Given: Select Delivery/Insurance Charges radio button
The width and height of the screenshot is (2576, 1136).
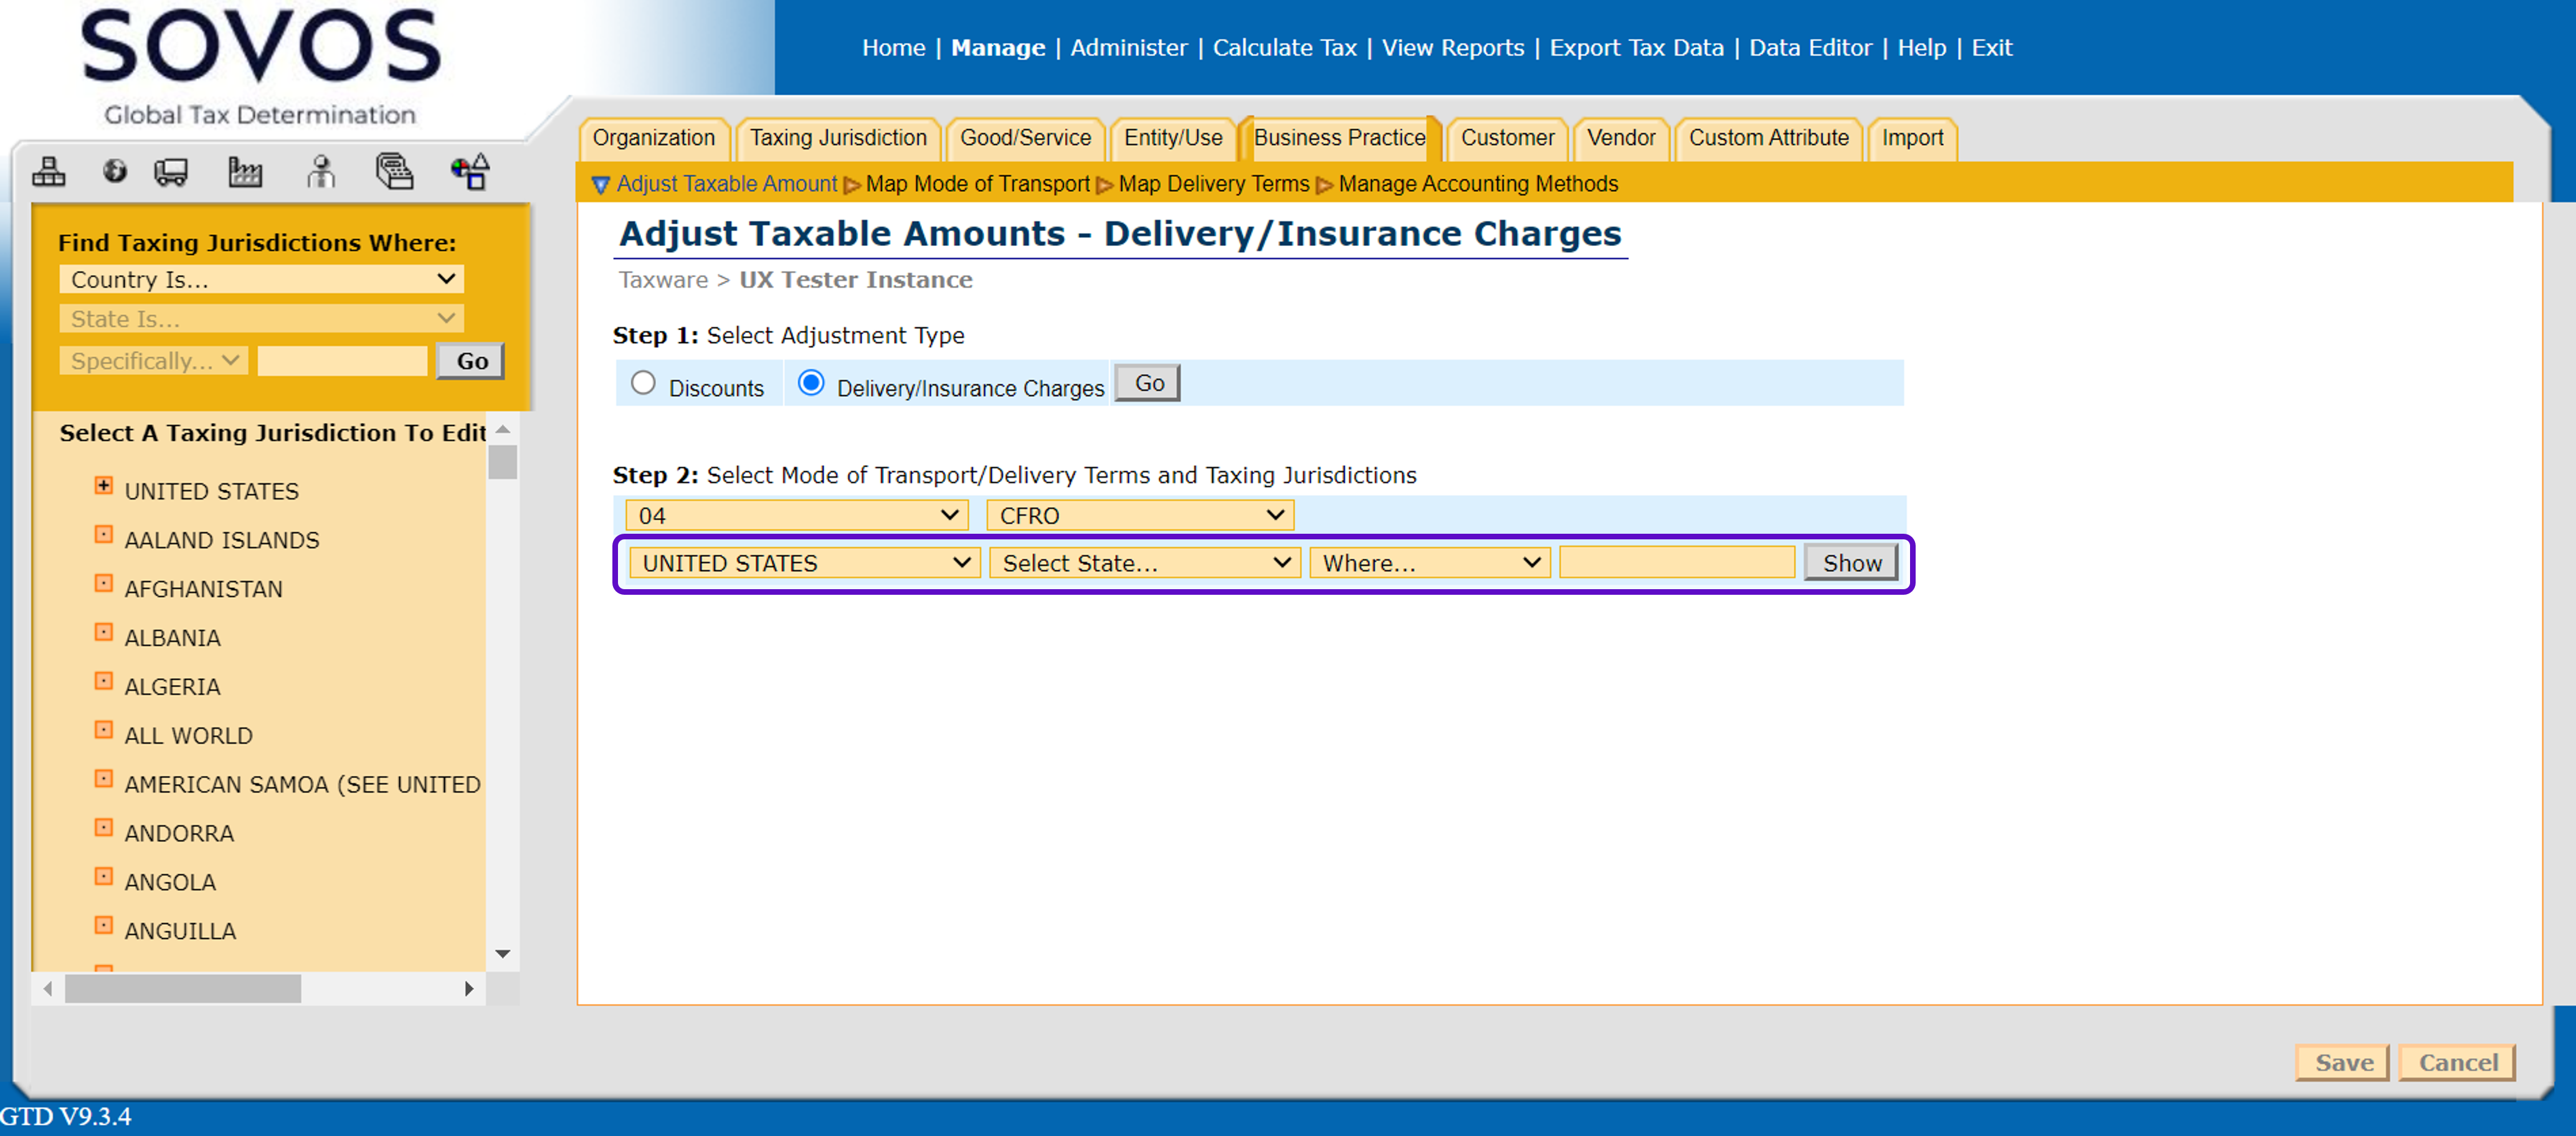Looking at the screenshot, I should 811,383.
